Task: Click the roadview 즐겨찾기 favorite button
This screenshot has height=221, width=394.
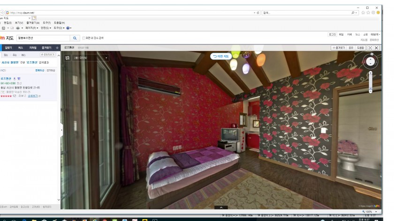Action: click(339, 48)
